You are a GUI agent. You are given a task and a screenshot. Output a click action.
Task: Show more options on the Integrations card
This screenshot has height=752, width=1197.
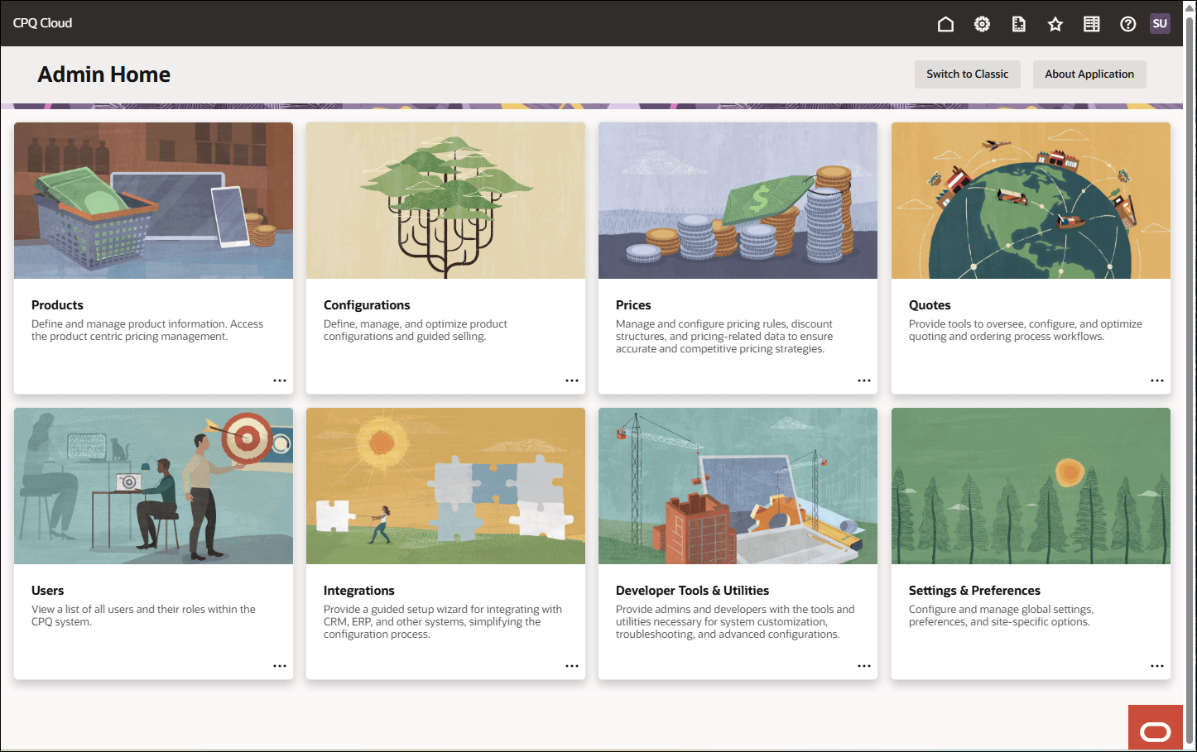pos(572,666)
